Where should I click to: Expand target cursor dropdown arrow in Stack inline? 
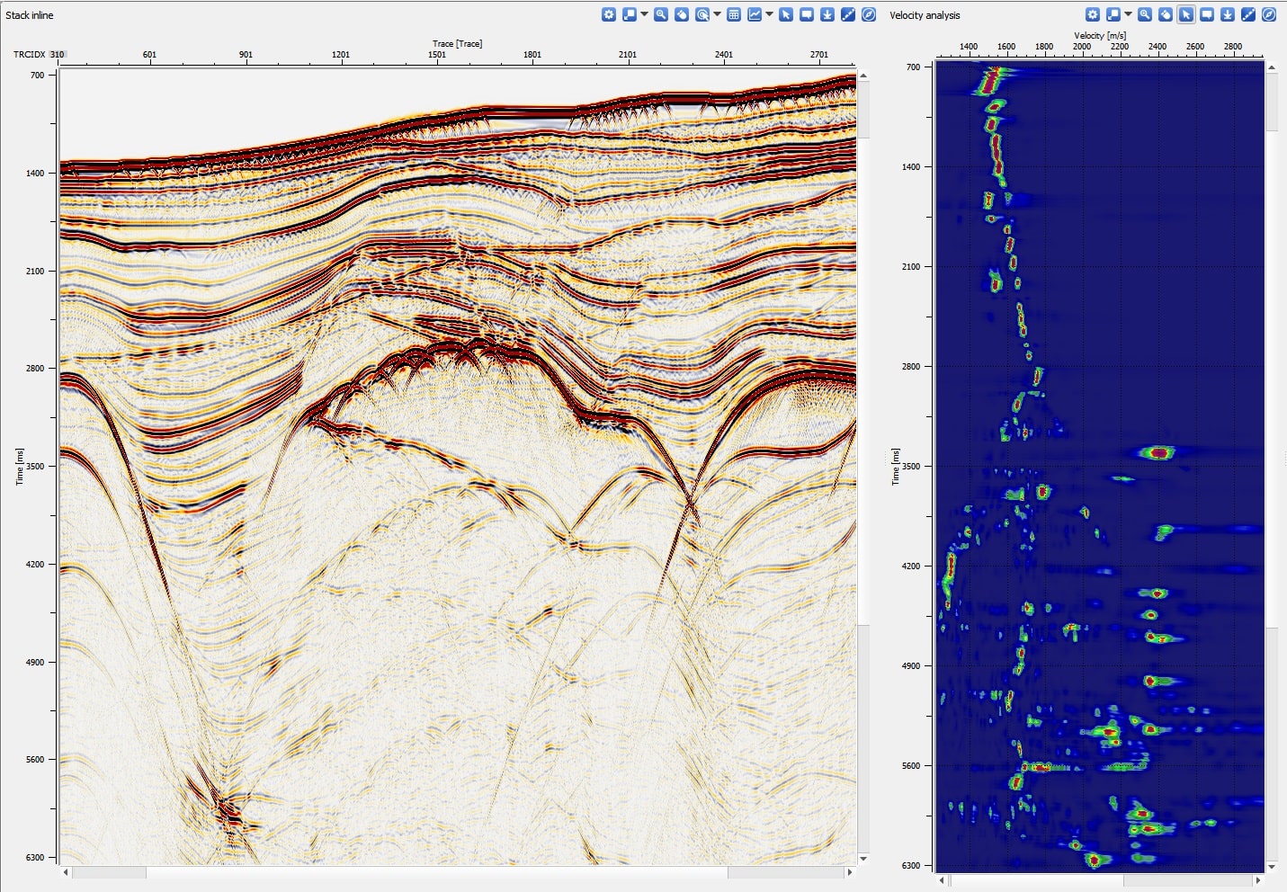pyautogui.click(x=717, y=14)
